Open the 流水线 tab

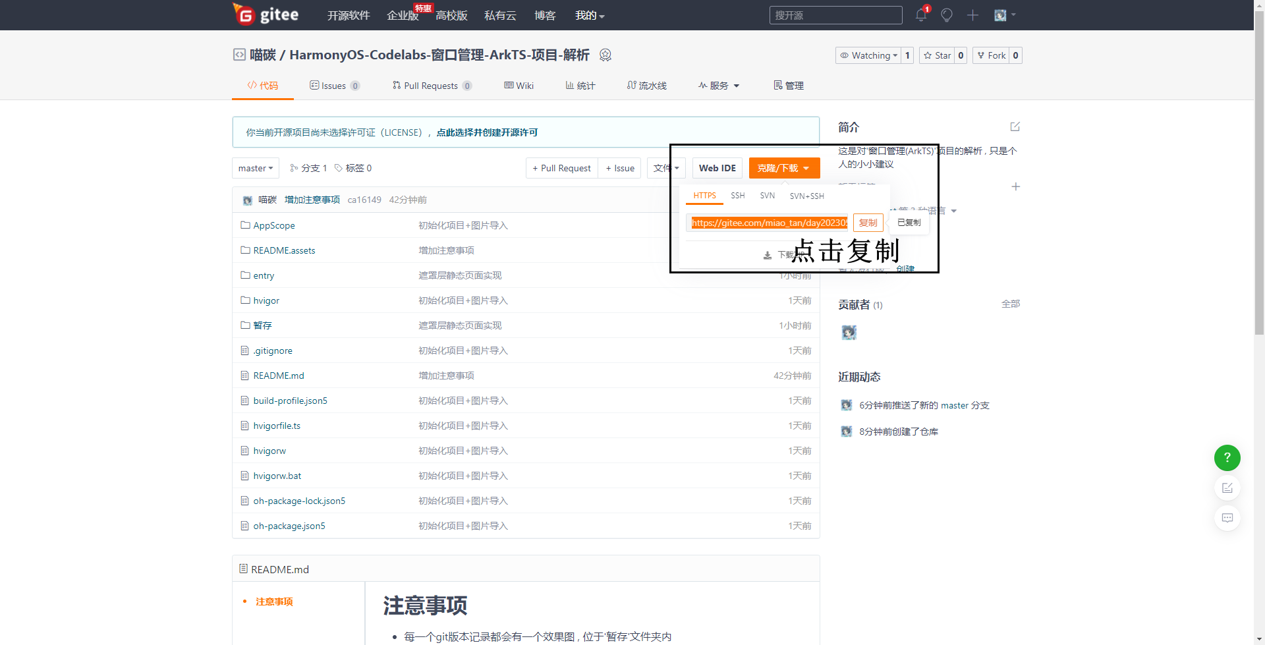tap(646, 86)
